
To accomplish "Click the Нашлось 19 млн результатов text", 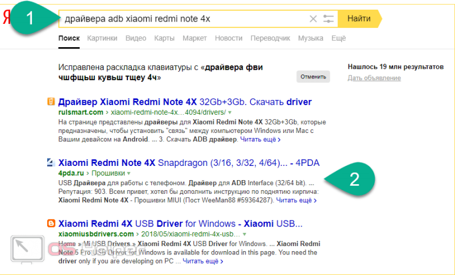I will (x=395, y=67).
